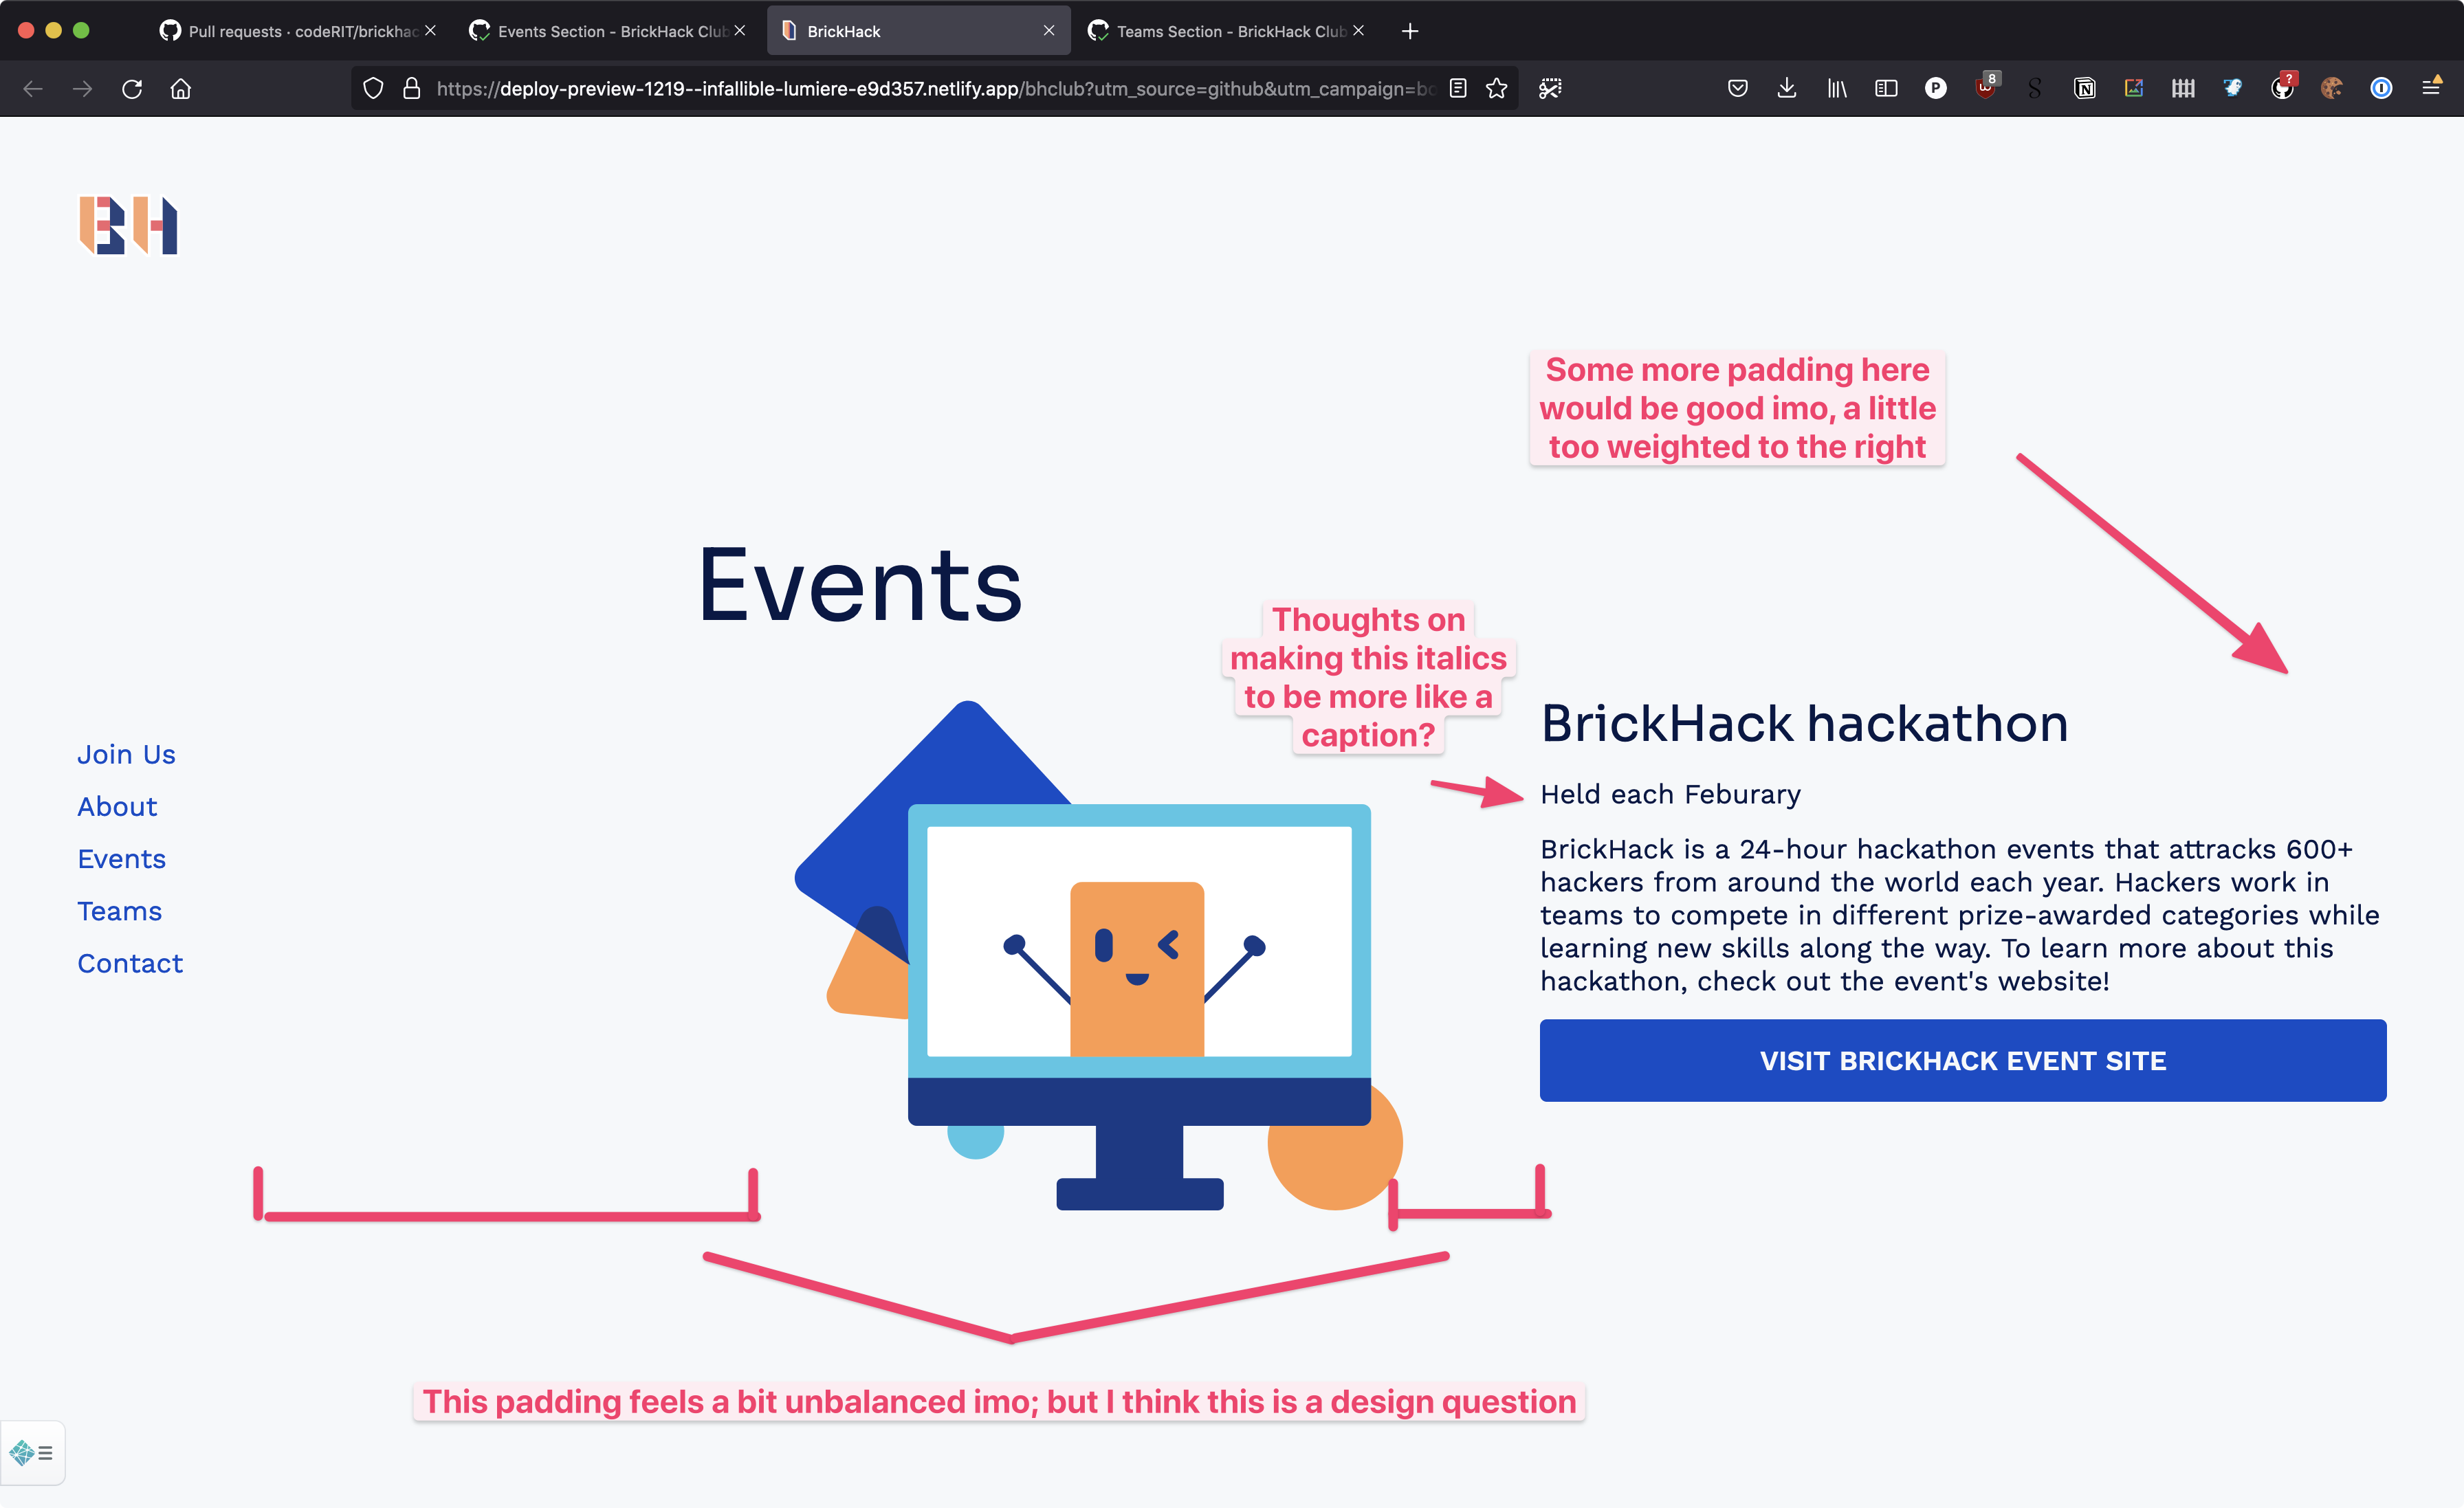Open the GitHub notifications extension
The image size is (2464, 1508).
coord(2283,87)
